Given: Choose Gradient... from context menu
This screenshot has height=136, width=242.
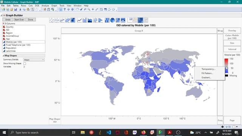Looking at the screenshot, I should click(206, 77).
